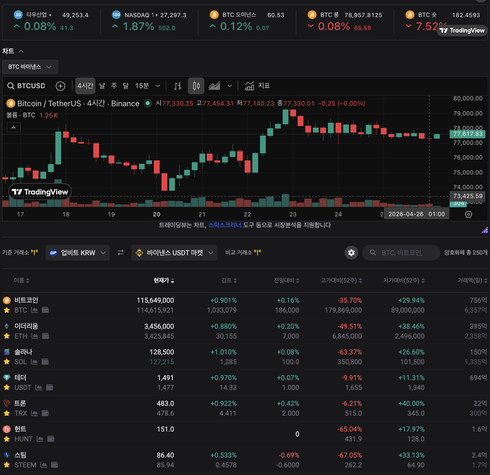Sort the table by 현재가

pyautogui.click(x=164, y=280)
